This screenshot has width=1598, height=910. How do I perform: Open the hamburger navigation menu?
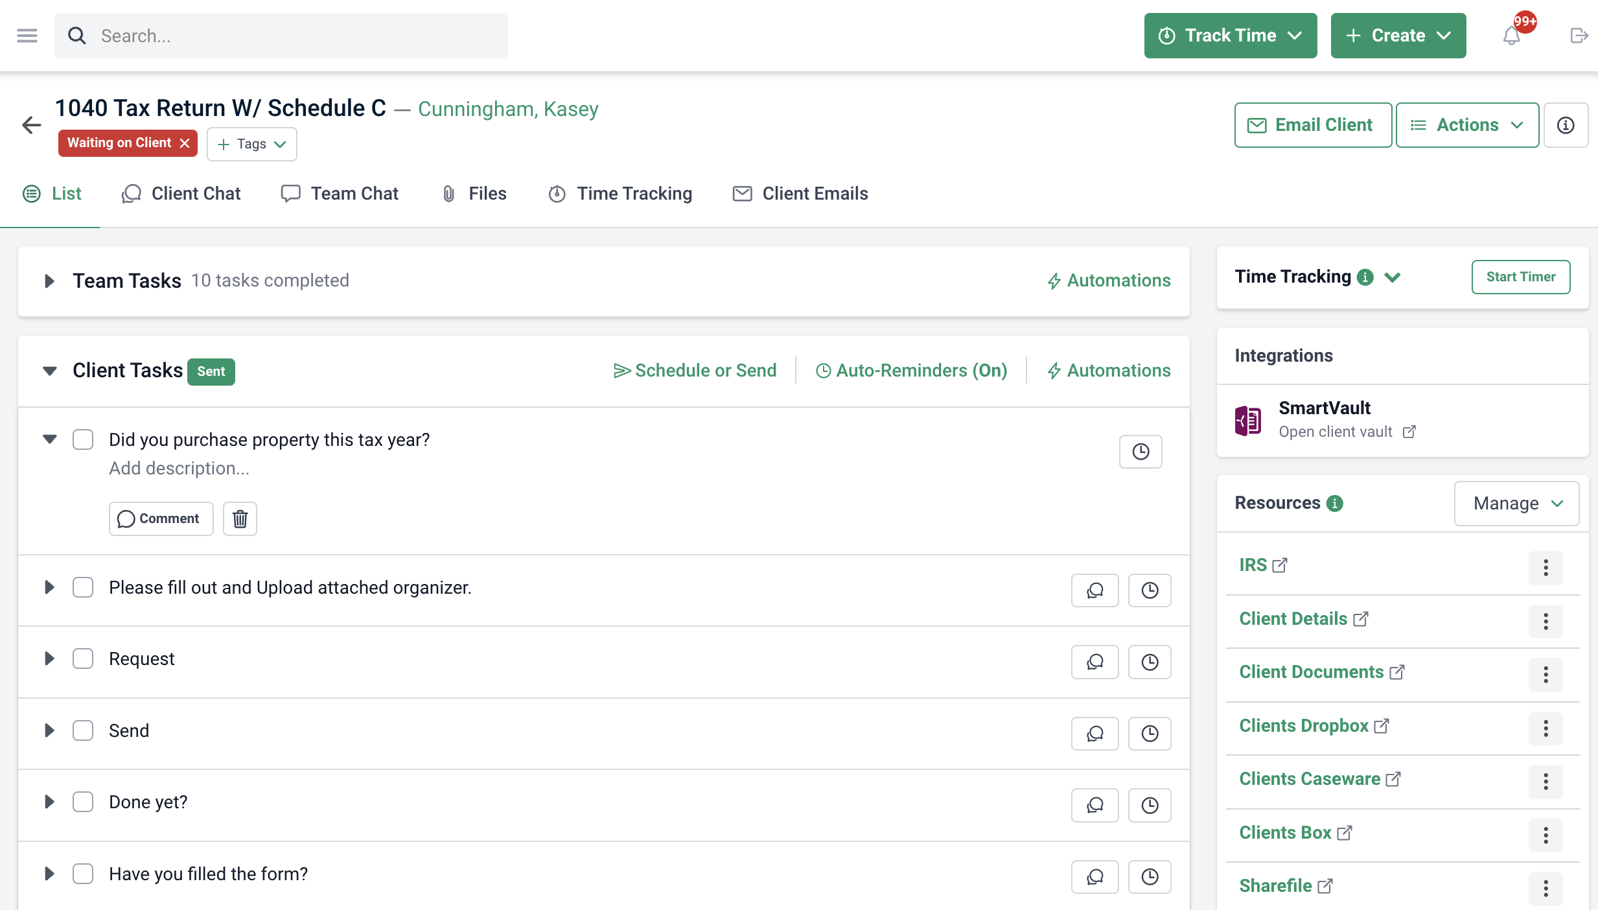(27, 36)
